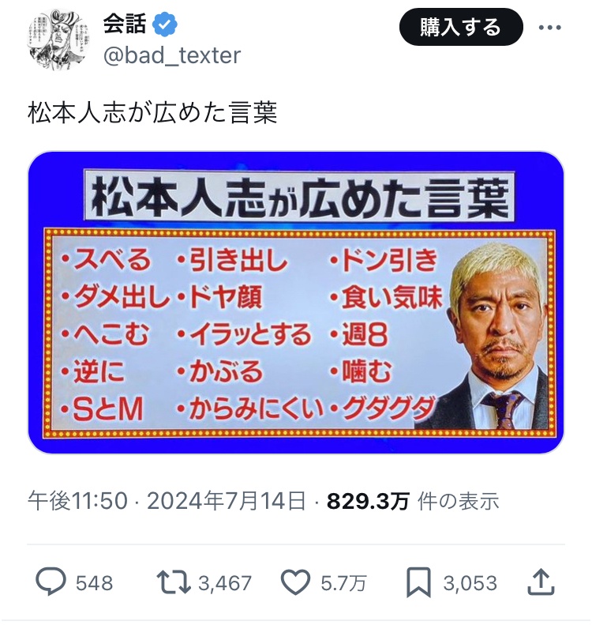
Task: Open the @bad_texter handle link
Action: click(172, 55)
